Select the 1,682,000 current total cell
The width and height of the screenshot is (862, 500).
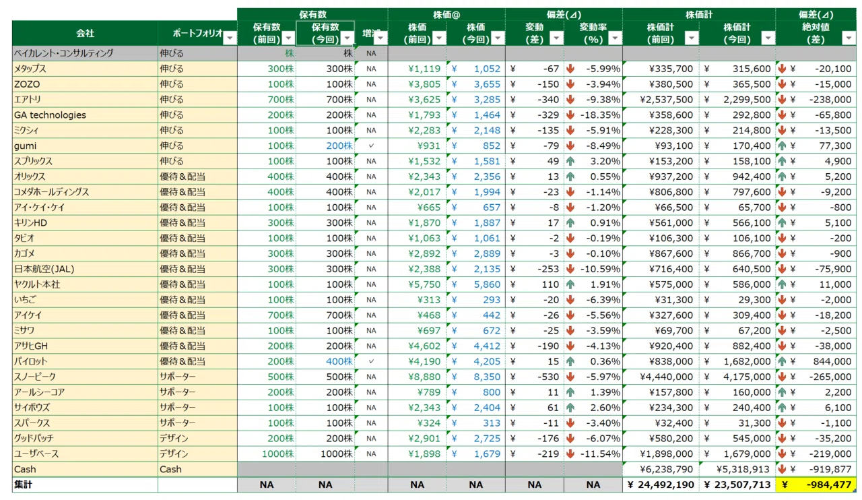click(737, 361)
